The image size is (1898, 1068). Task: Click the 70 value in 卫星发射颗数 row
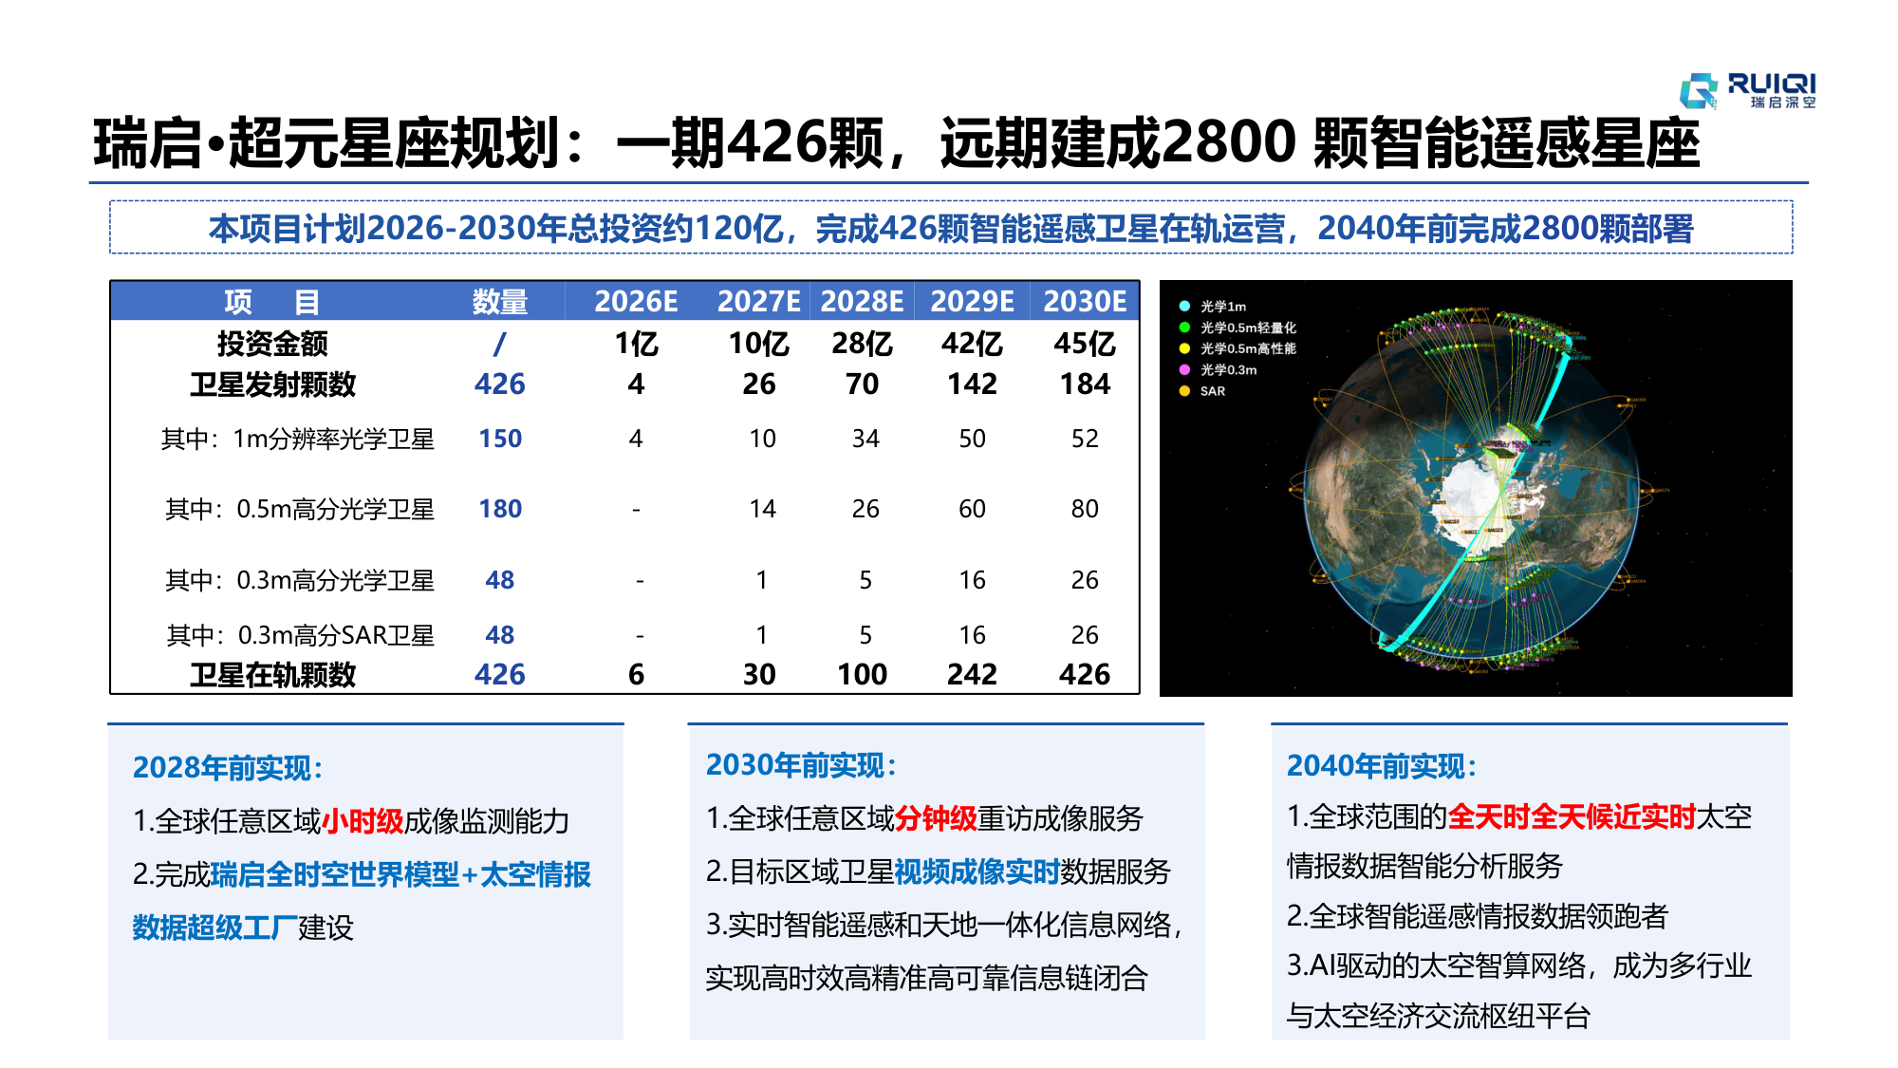[x=862, y=384]
